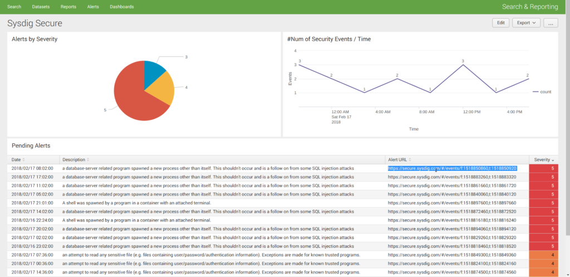Select date cell 2018/02/16 23:02:00

click(x=32, y=246)
